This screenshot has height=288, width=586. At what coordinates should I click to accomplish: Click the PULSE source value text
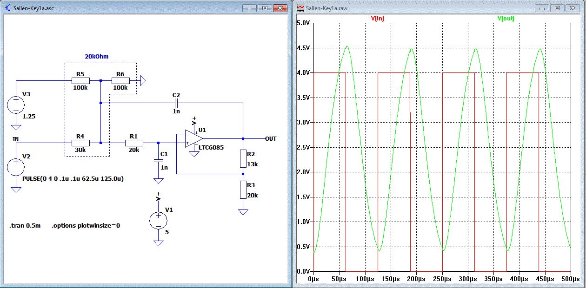(x=73, y=178)
